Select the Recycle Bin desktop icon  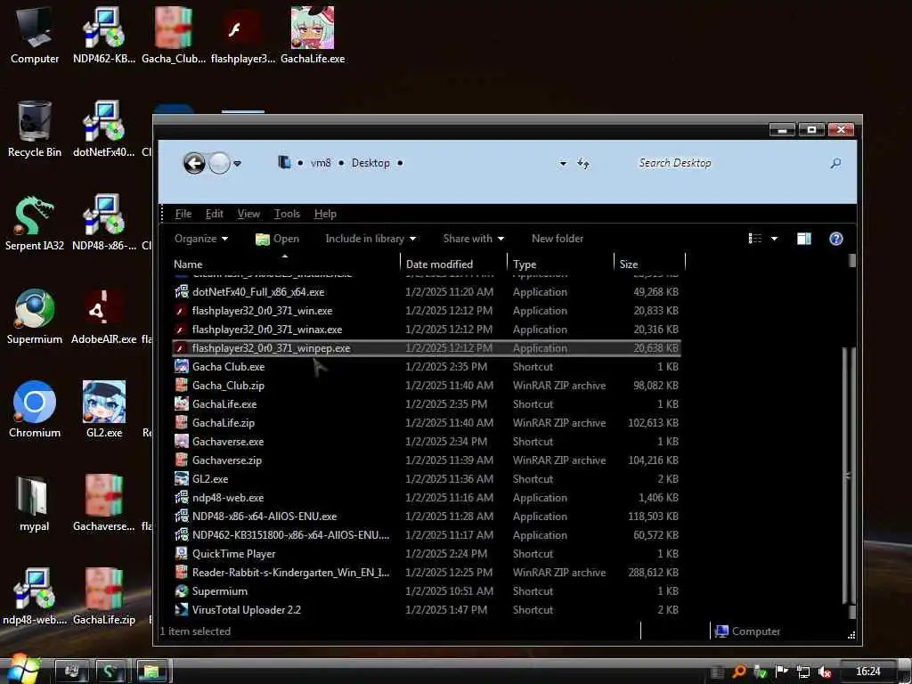pos(35,129)
